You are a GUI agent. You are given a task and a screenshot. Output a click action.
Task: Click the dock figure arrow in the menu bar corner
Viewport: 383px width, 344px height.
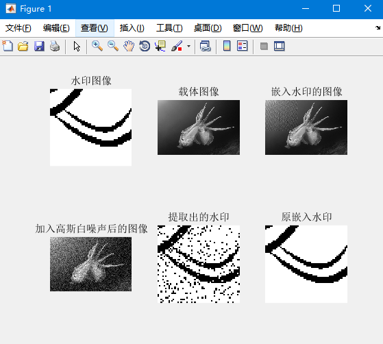378,28
